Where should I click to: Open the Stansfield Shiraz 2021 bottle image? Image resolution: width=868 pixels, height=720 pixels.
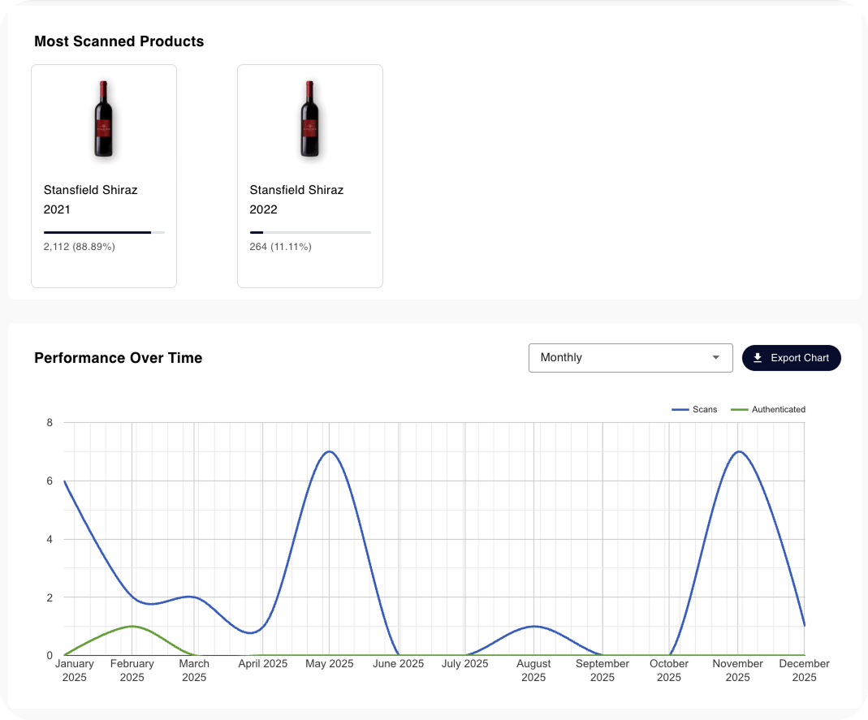pos(103,119)
